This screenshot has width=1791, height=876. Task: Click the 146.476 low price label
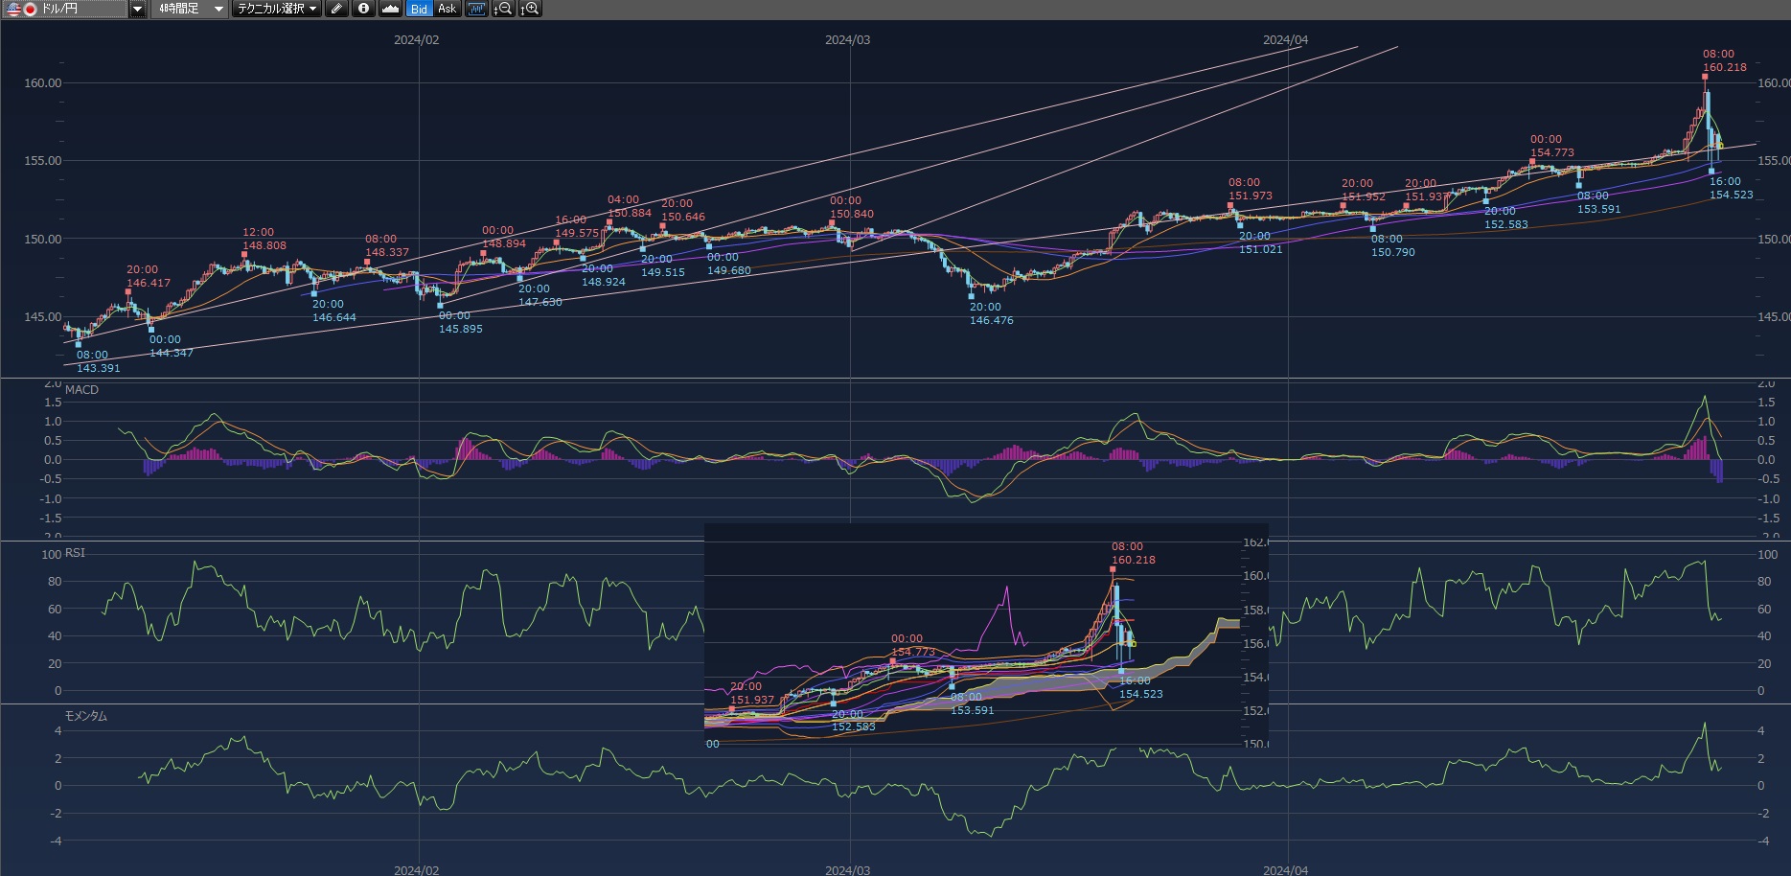[991, 320]
